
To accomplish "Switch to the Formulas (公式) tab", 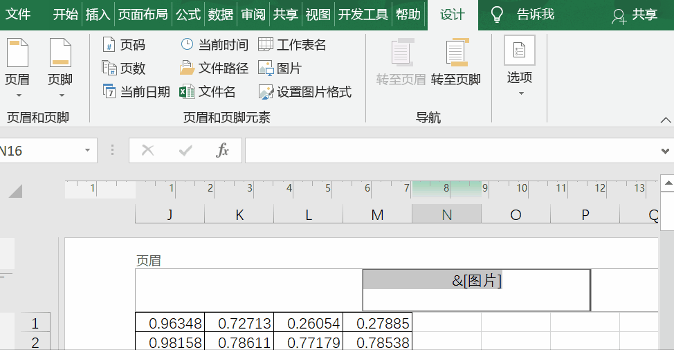I will 188,15.
